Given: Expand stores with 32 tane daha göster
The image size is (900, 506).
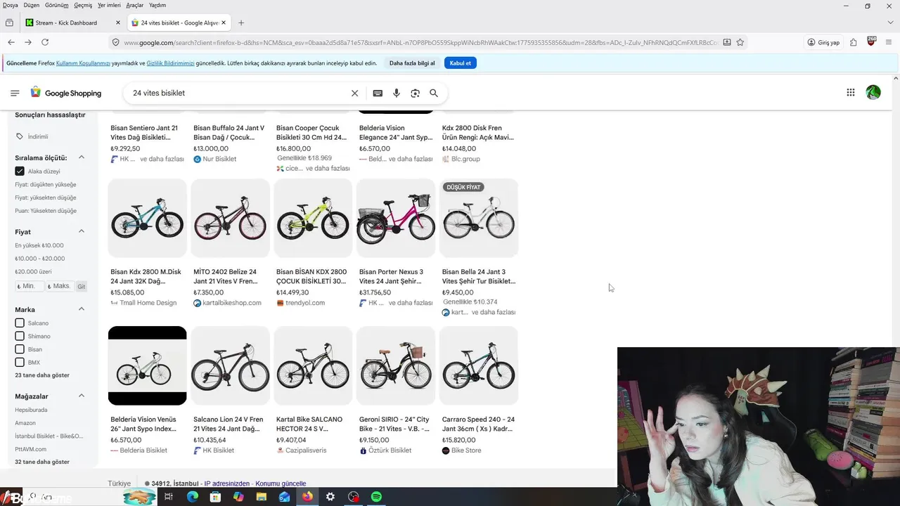Looking at the screenshot, I should [x=42, y=462].
